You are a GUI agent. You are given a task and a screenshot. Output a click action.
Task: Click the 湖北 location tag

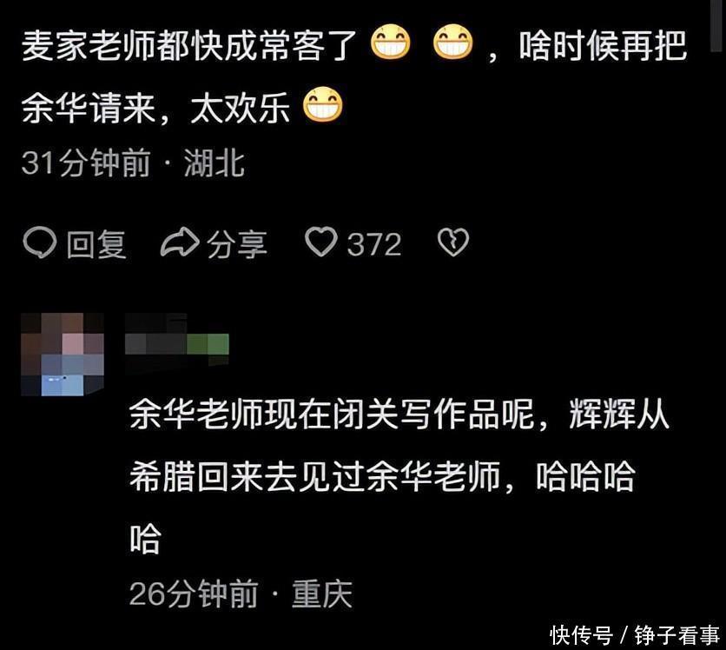pos(214,162)
